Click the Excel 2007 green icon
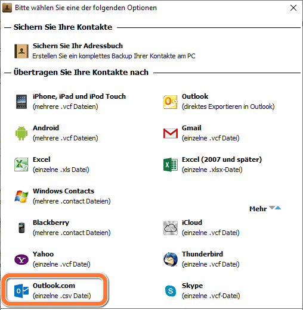This screenshot has height=310, width=303. (171, 165)
